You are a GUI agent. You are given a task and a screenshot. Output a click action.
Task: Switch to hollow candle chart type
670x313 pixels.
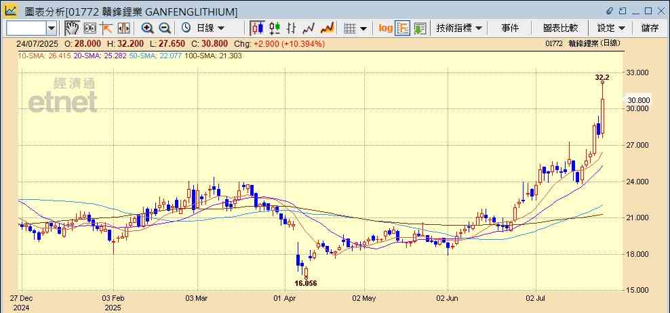coord(275,28)
